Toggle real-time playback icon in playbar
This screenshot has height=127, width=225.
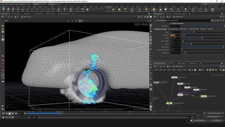click(x=13, y=117)
